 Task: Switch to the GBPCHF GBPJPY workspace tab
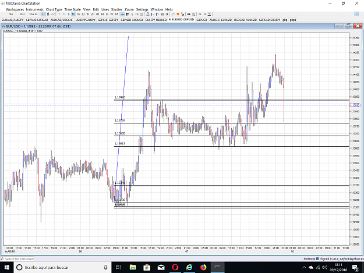(108, 20)
